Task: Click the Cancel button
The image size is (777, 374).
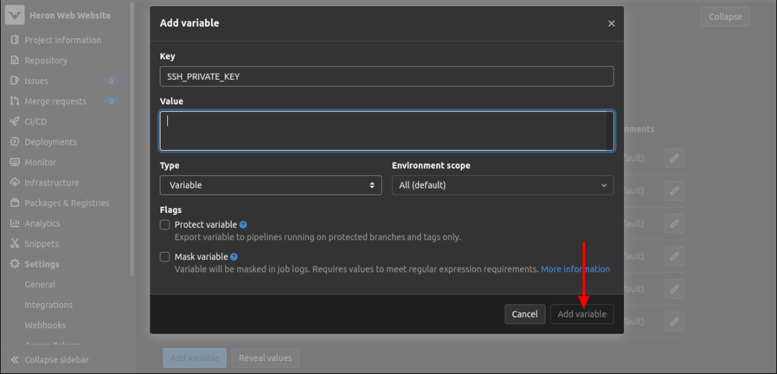Action: (525, 314)
